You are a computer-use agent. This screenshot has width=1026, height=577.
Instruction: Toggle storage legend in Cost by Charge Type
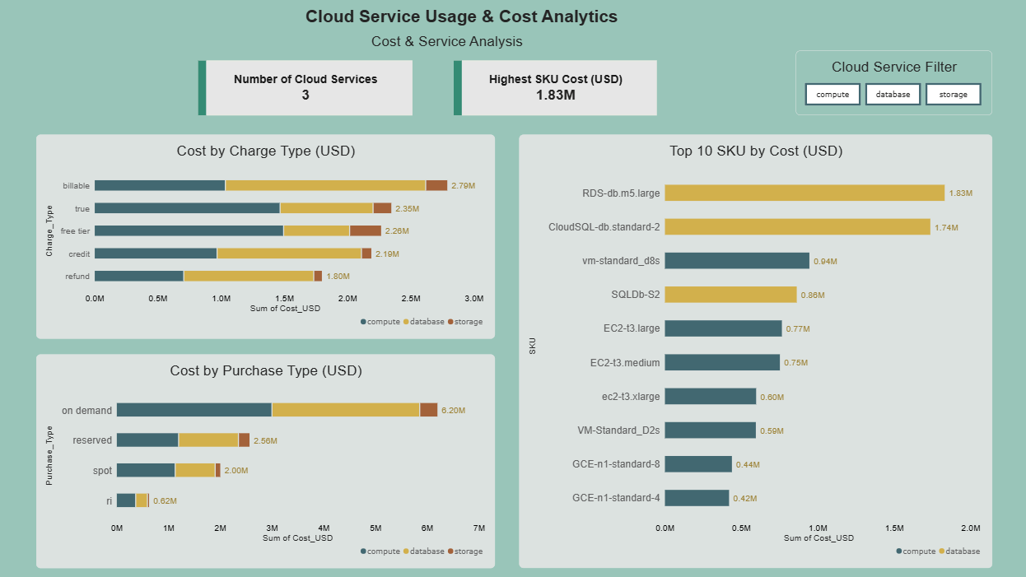(465, 322)
